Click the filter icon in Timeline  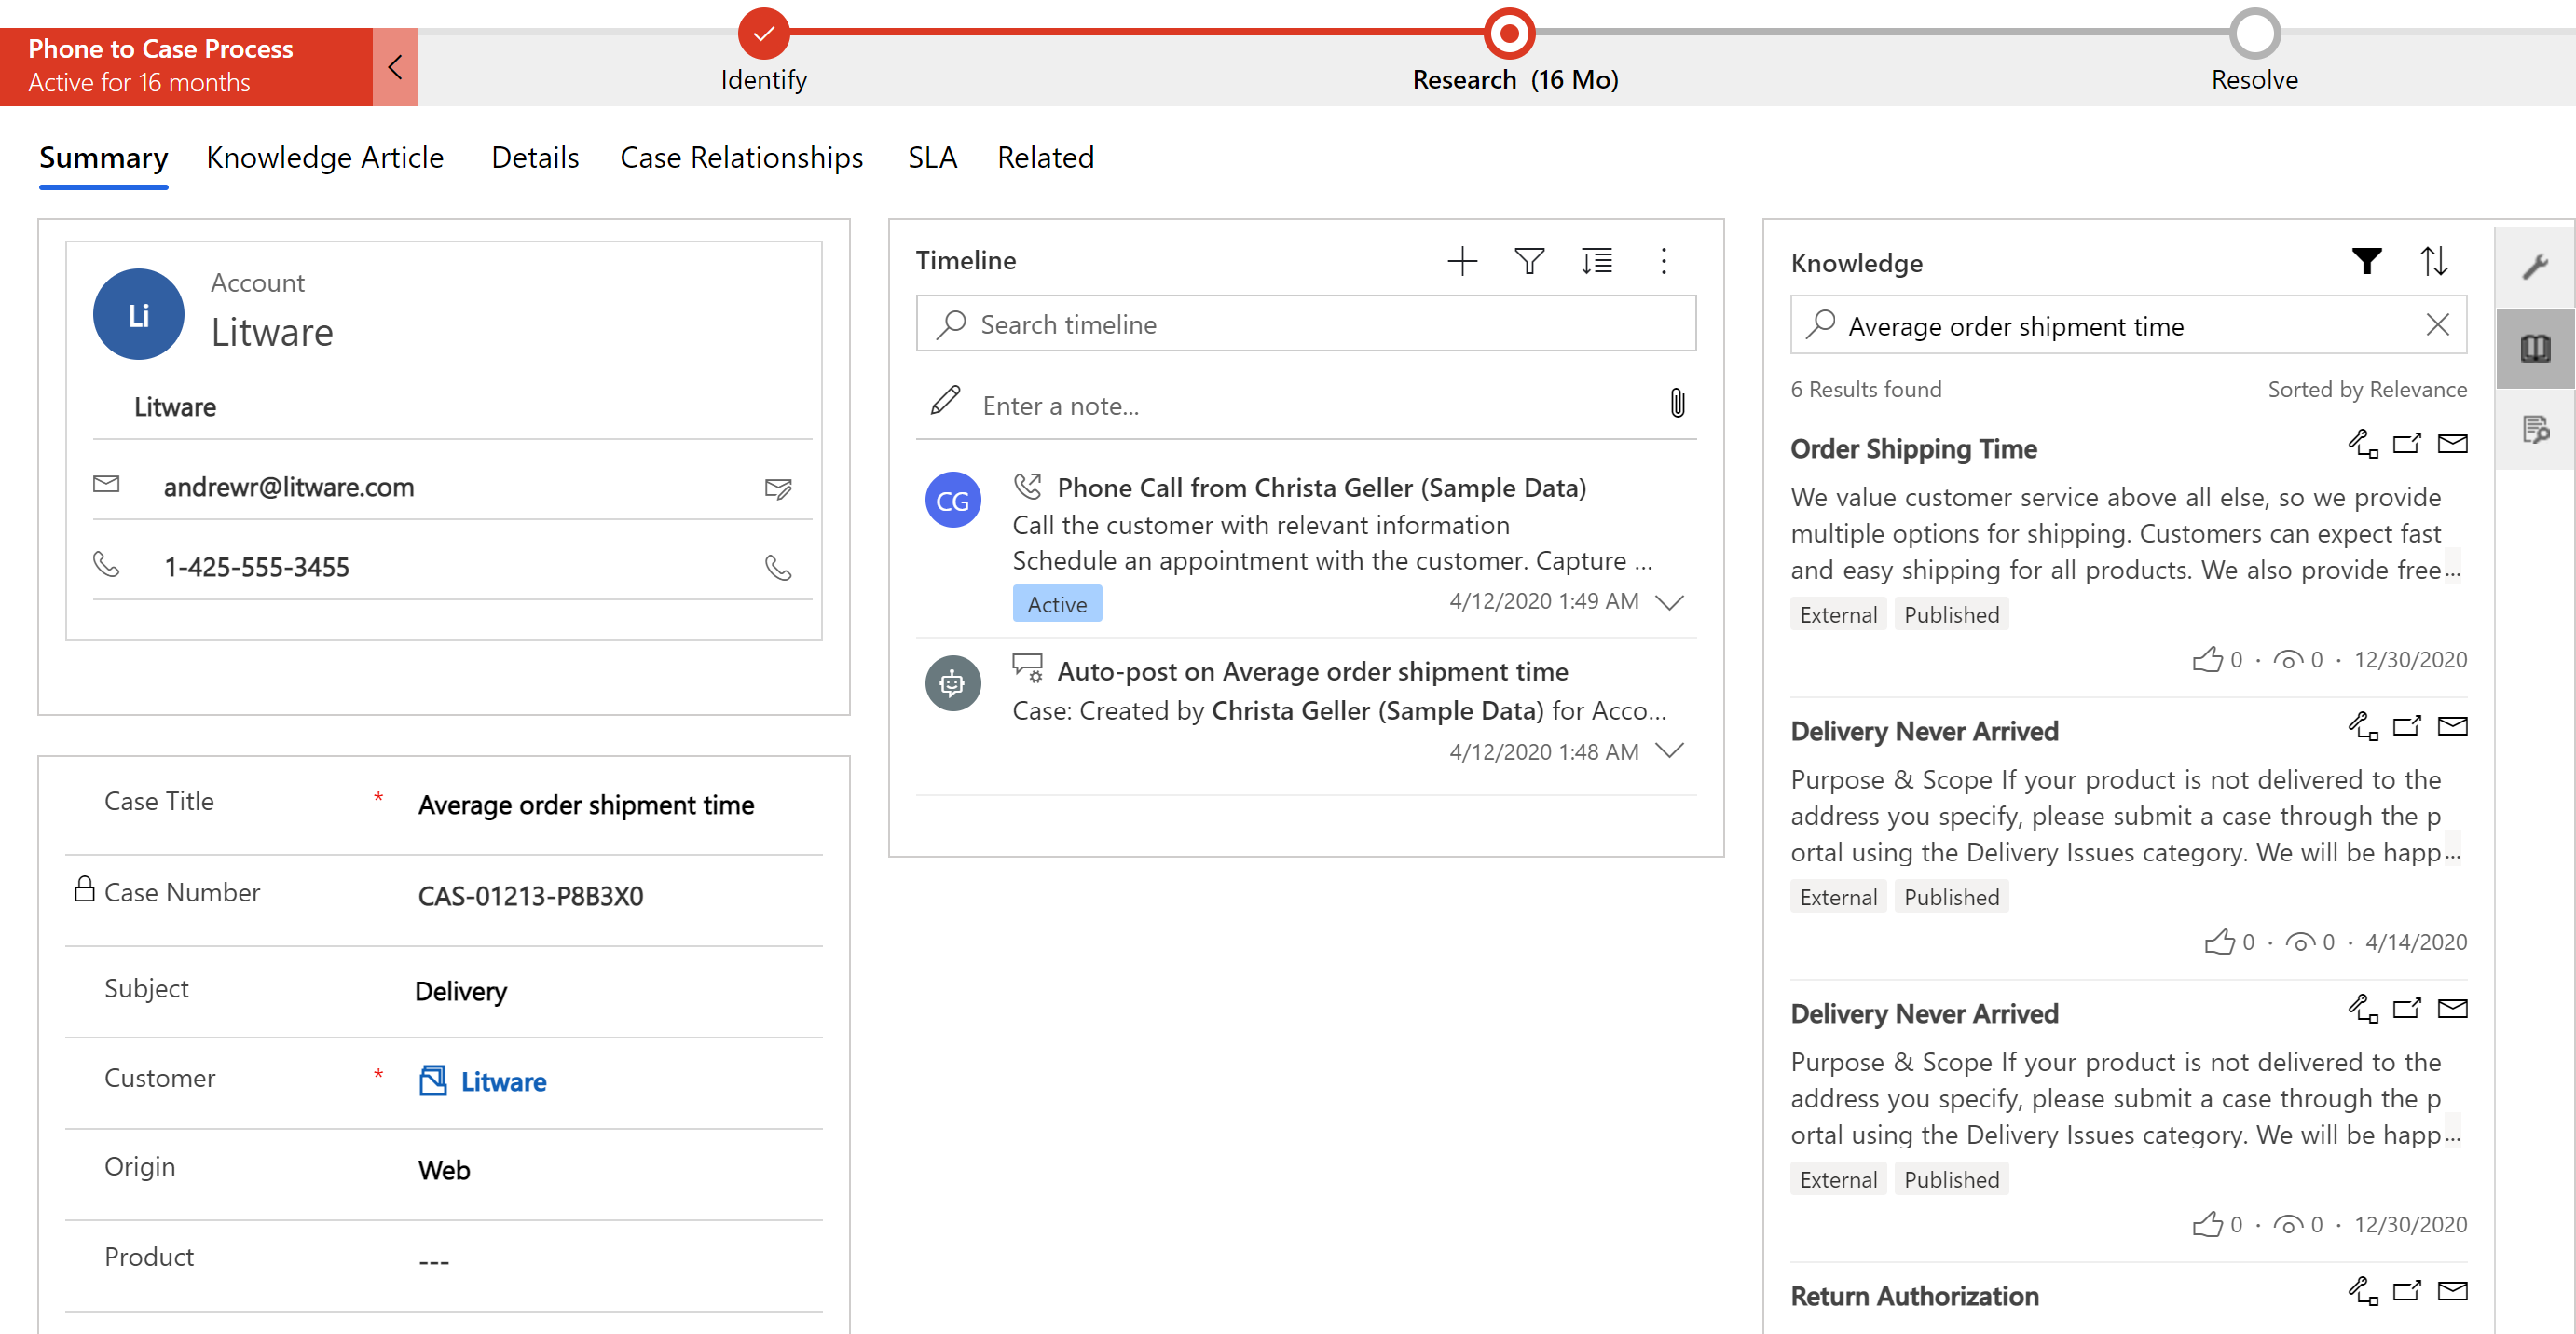point(1527,258)
